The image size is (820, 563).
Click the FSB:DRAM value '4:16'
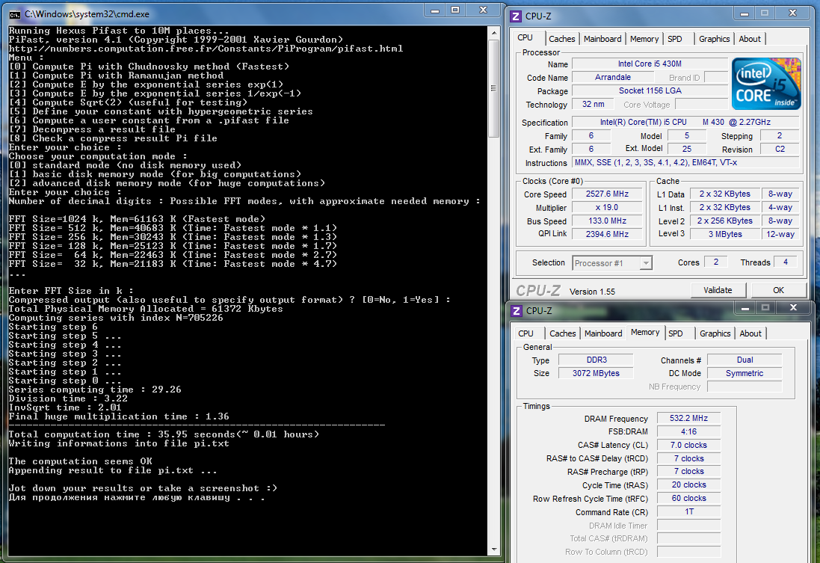688,431
